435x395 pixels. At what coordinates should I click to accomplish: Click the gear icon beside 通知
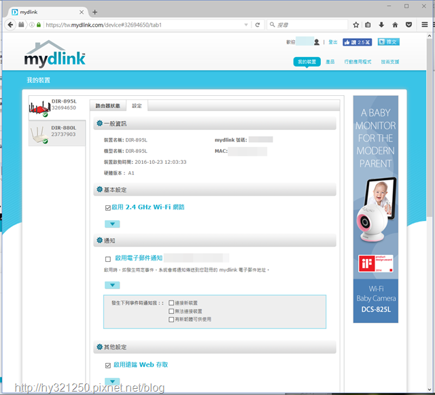tap(100, 240)
